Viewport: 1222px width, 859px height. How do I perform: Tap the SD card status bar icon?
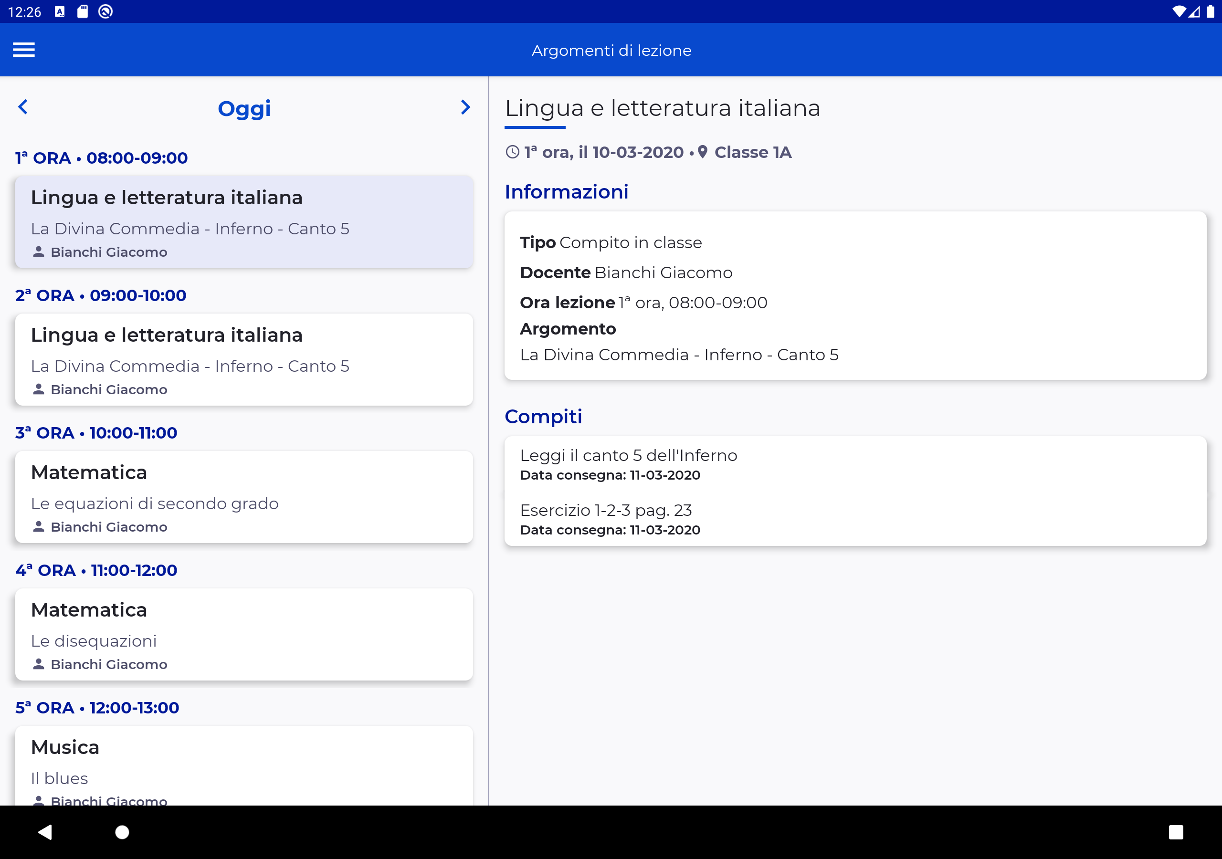[x=83, y=12]
